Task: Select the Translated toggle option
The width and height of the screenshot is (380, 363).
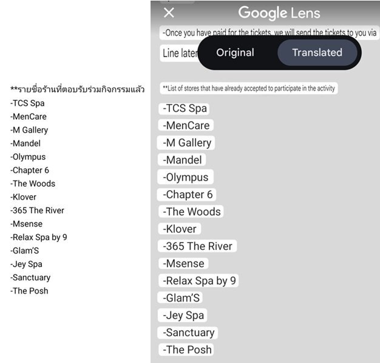Action: click(317, 52)
